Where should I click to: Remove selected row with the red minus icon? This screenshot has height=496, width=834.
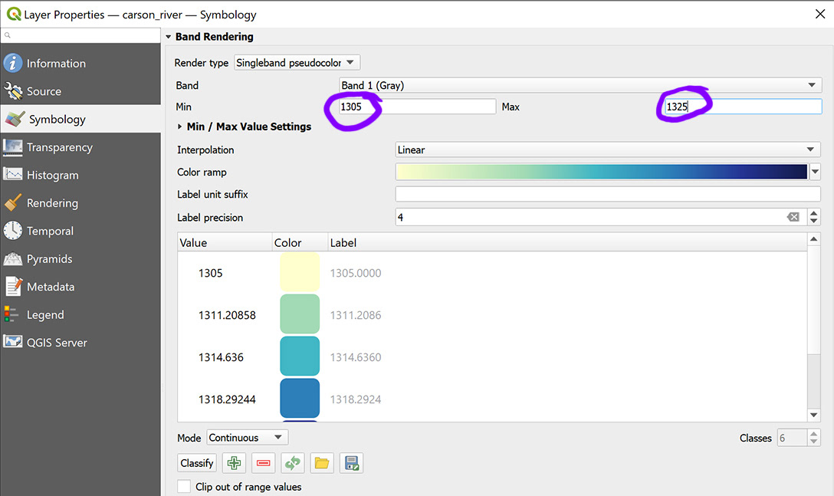click(263, 463)
